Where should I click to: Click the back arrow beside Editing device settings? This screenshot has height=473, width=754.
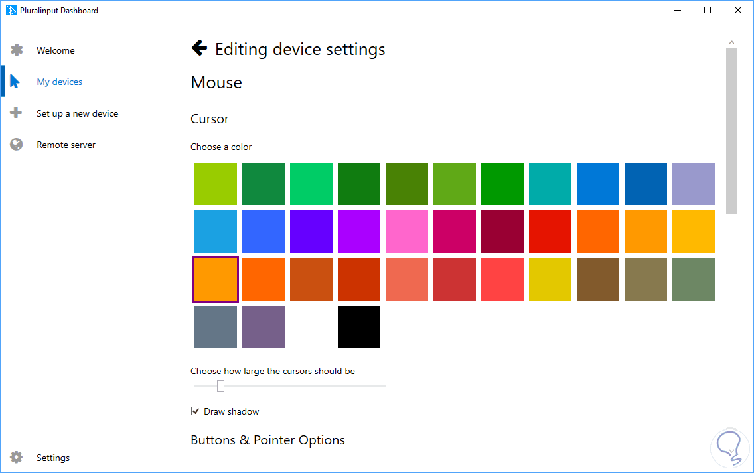point(199,48)
